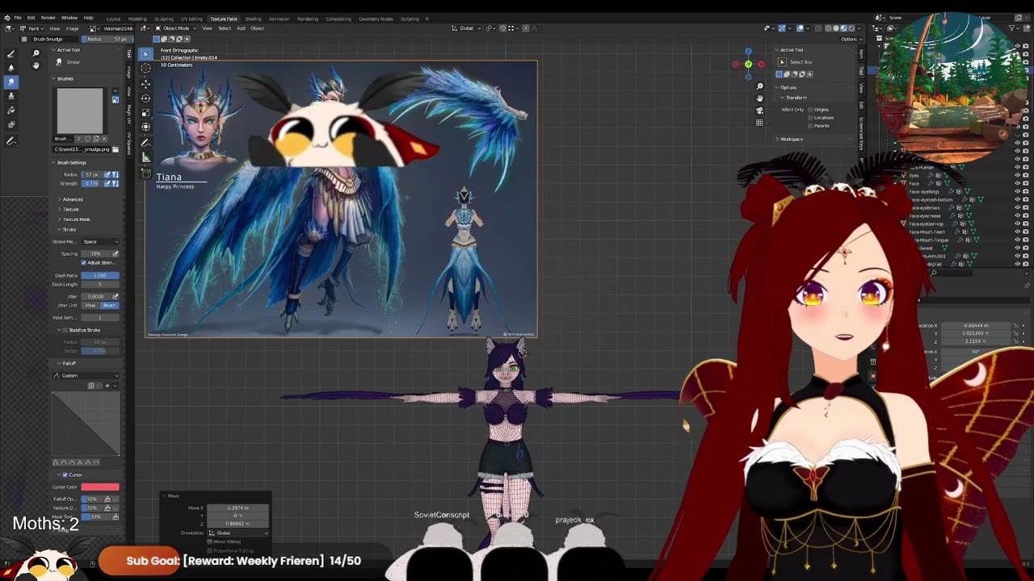Expand the Workspace panel
The width and height of the screenshot is (1034, 581).
pyautogui.click(x=789, y=139)
